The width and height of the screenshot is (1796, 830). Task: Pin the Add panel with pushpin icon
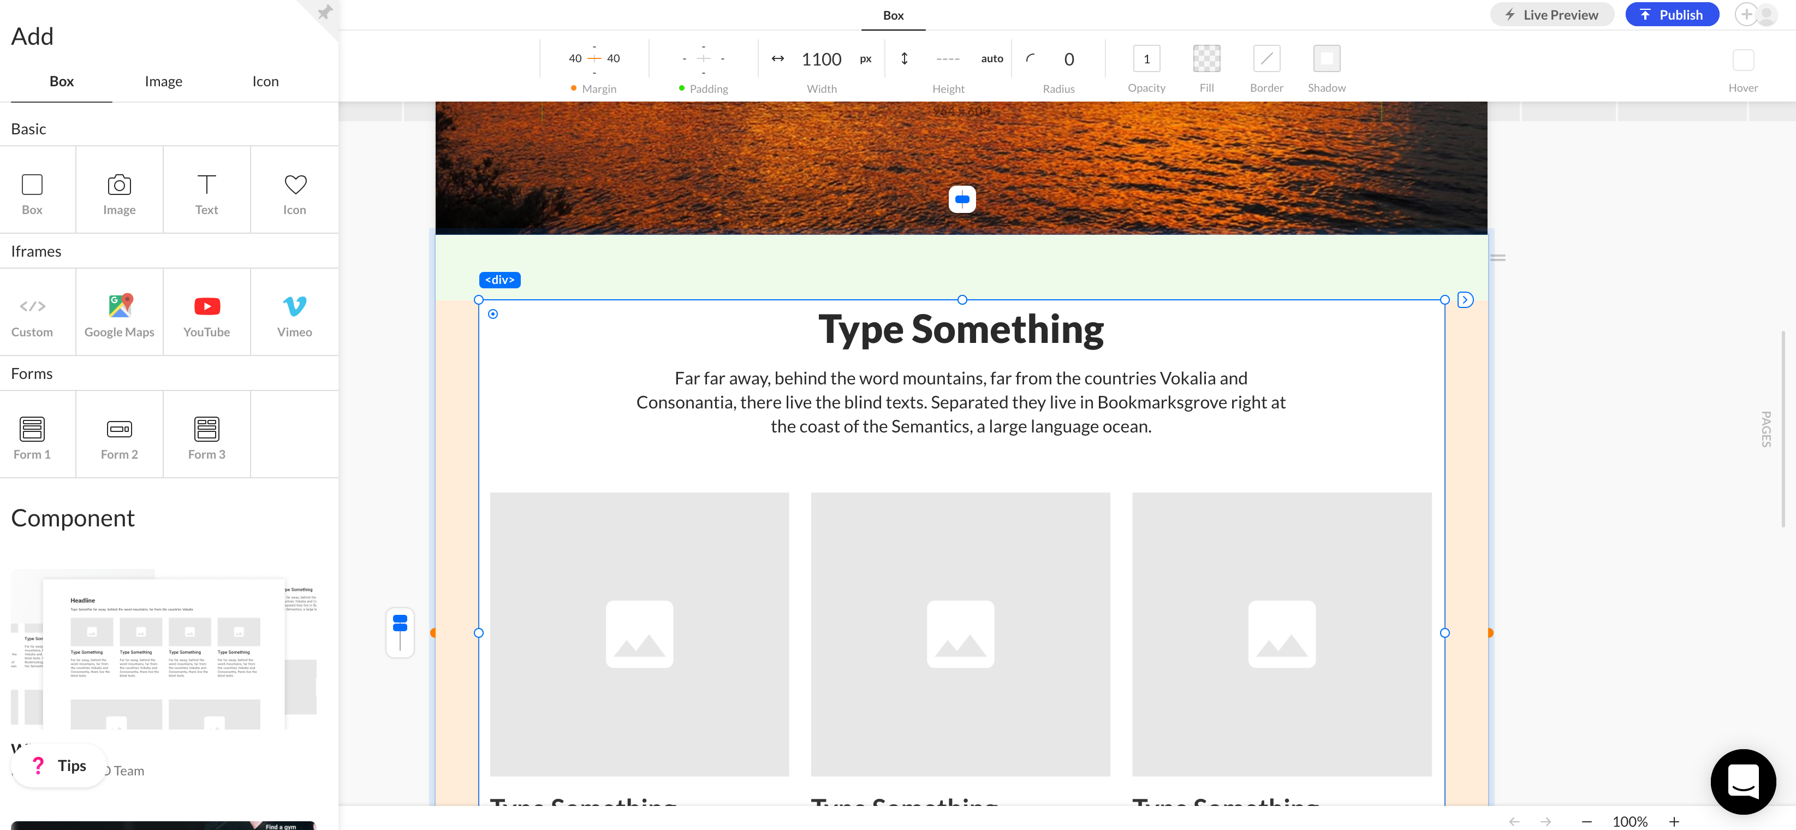325,12
